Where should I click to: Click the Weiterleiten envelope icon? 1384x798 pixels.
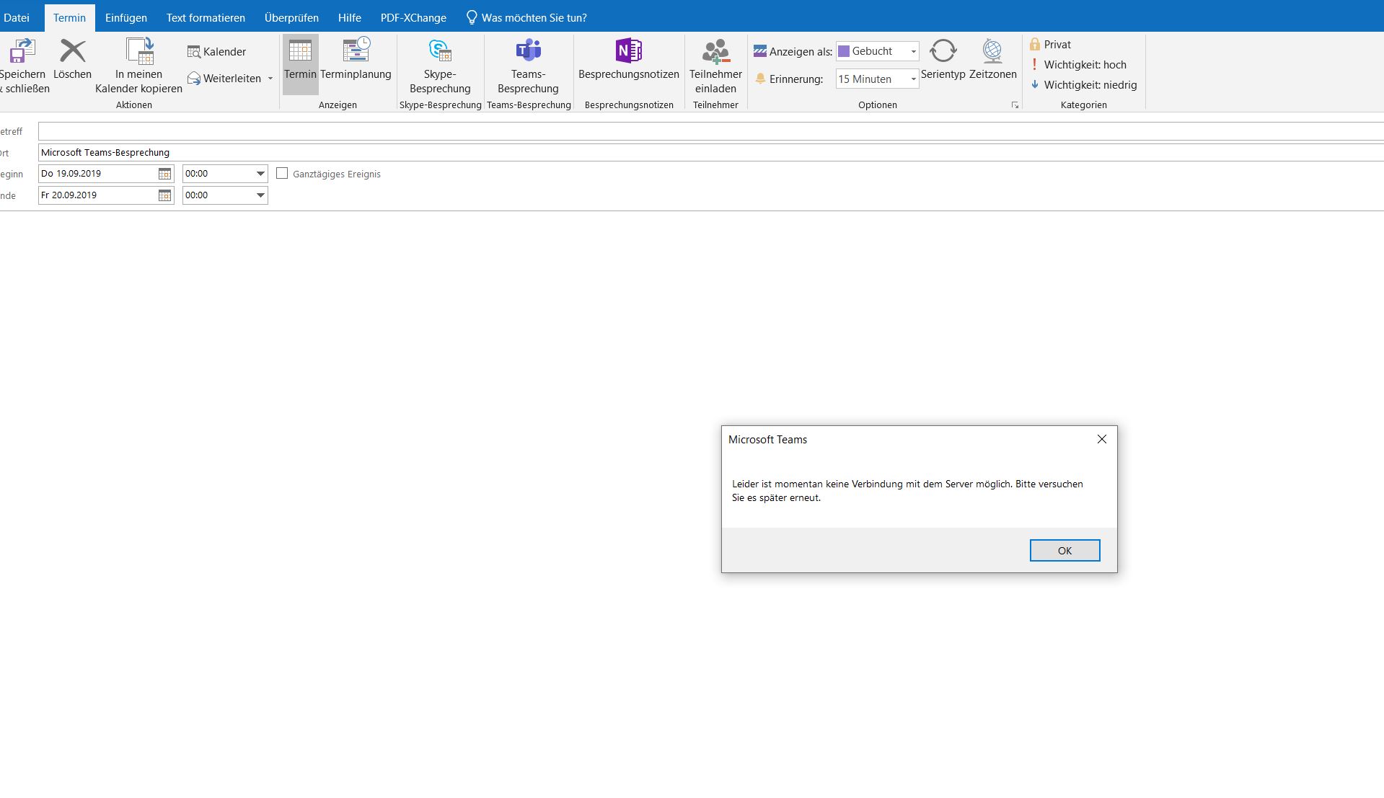click(194, 79)
